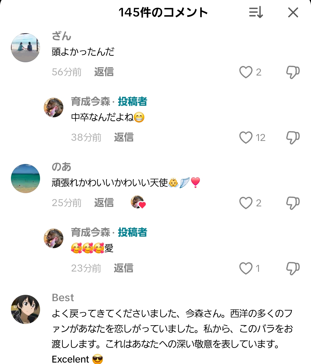This screenshot has width=311, height=364.
Task: Reply to ざん's comment via 返信
Action: (x=104, y=72)
